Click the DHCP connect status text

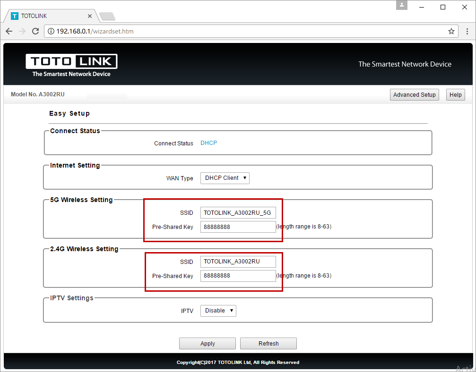pyautogui.click(x=208, y=143)
